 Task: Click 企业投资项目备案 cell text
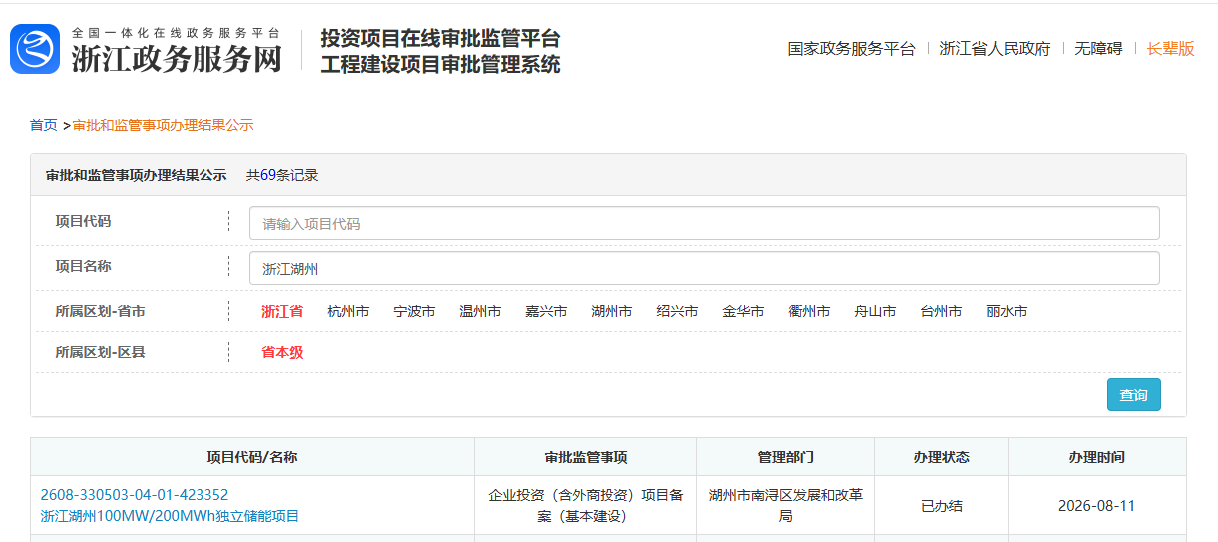[586, 505]
